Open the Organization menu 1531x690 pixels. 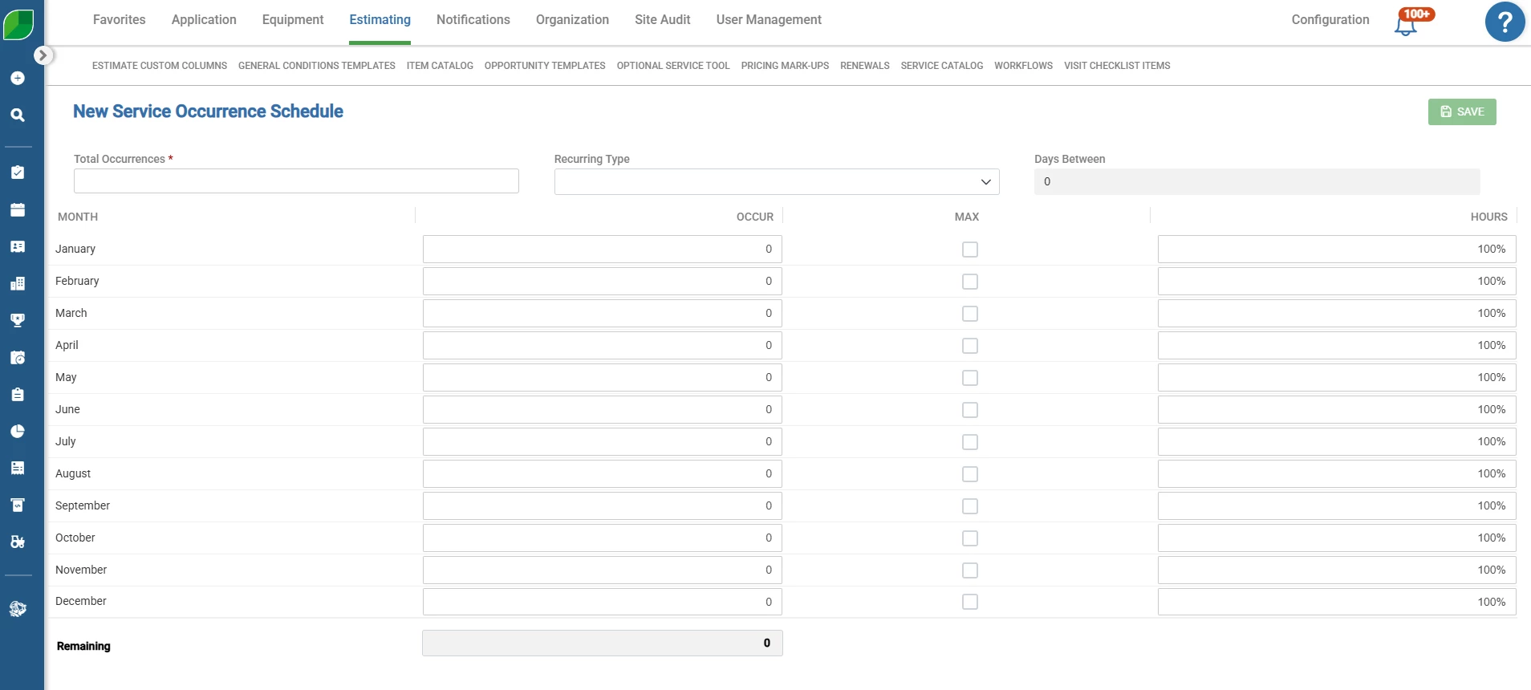(x=572, y=19)
